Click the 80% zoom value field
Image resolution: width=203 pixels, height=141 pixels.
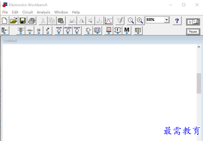click(155, 20)
